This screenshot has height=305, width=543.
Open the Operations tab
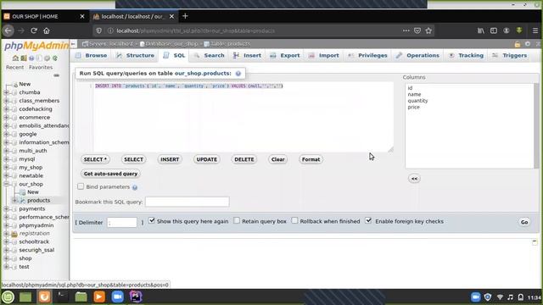(x=417, y=55)
